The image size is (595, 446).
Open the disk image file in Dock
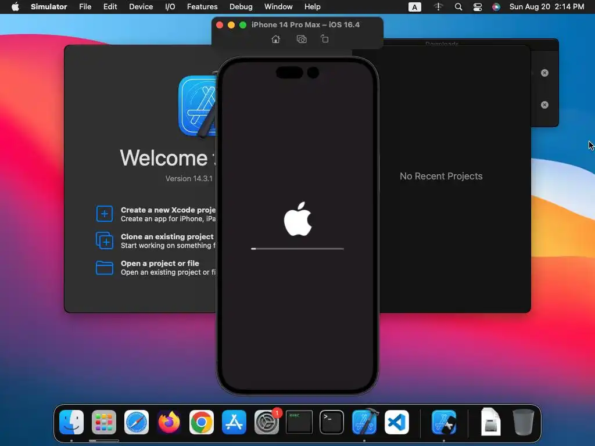tap(490, 422)
